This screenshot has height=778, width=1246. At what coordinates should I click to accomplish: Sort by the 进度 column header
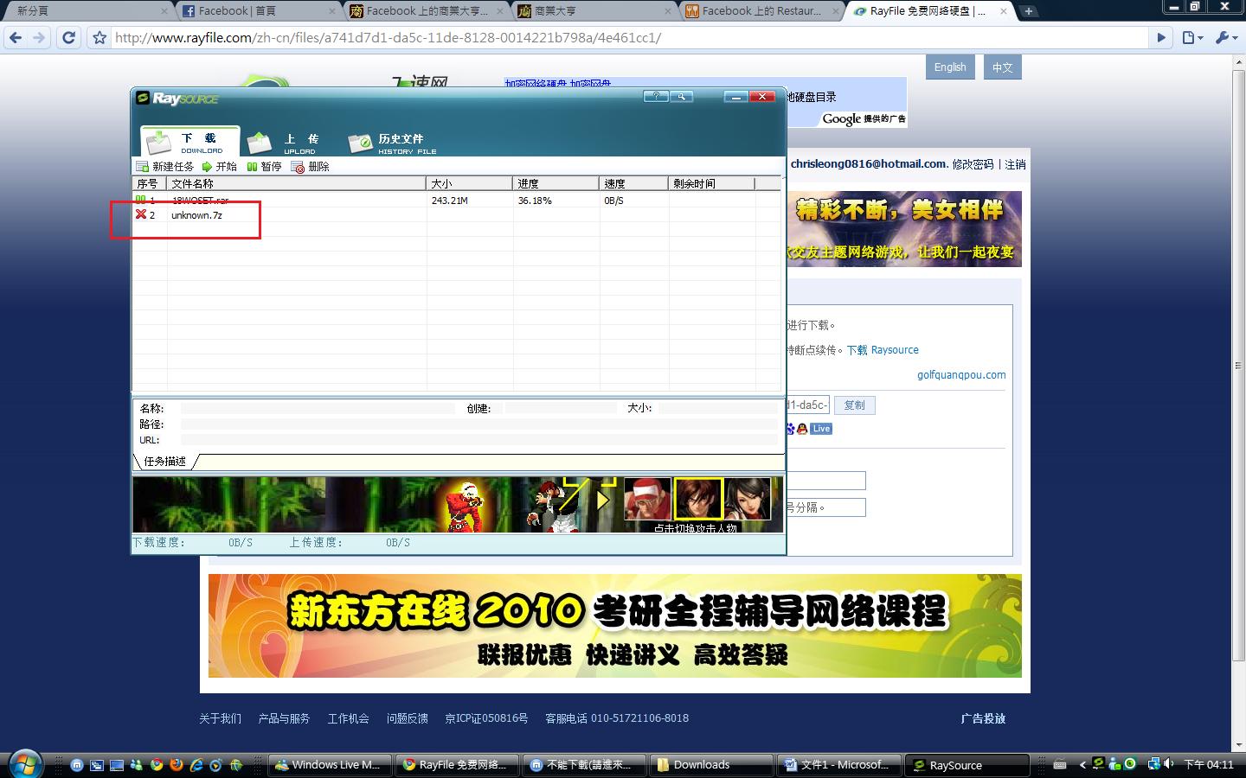coord(556,183)
